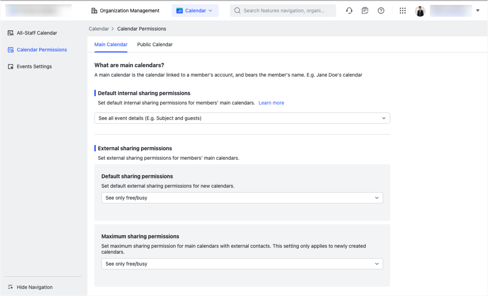Viewport: 488px width, 296px height.
Task: Open the feedback notes icon
Action: tap(365, 11)
